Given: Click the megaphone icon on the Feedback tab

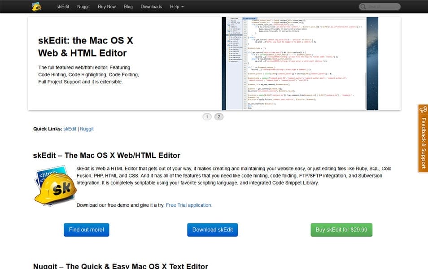Looking at the screenshot, I should 422,109.
